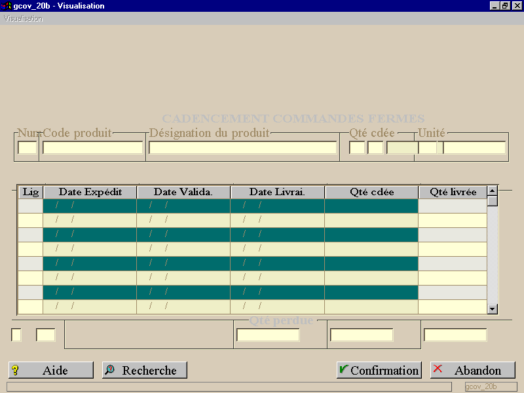Restore the window with title bar button
This screenshot has width=524, height=393.
(505, 6)
